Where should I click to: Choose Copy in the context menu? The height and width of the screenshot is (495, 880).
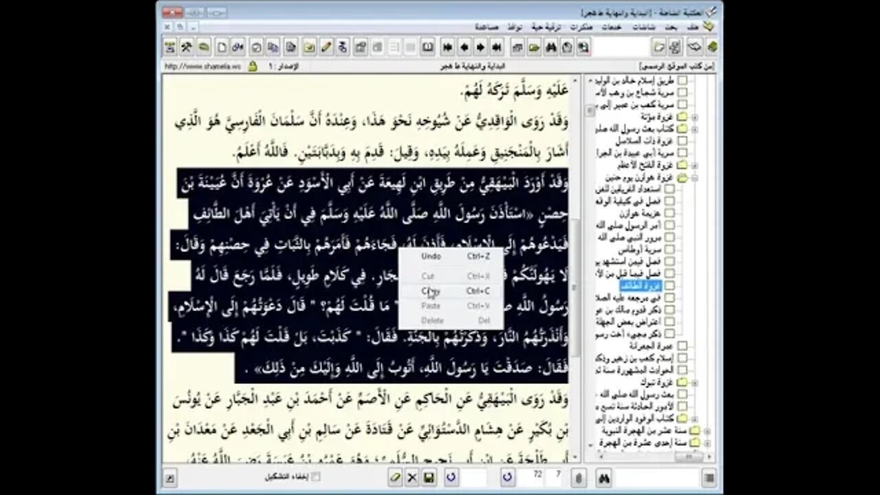point(451,291)
